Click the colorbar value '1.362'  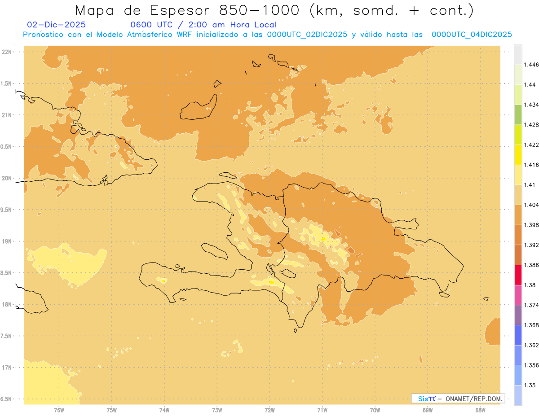(x=532, y=345)
